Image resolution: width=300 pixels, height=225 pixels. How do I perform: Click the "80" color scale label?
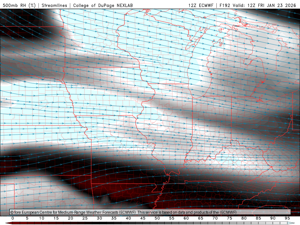[244, 218]
